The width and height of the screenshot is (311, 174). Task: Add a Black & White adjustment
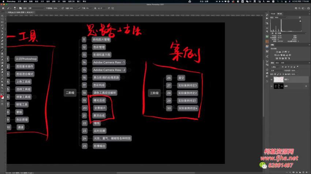coord(281,55)
